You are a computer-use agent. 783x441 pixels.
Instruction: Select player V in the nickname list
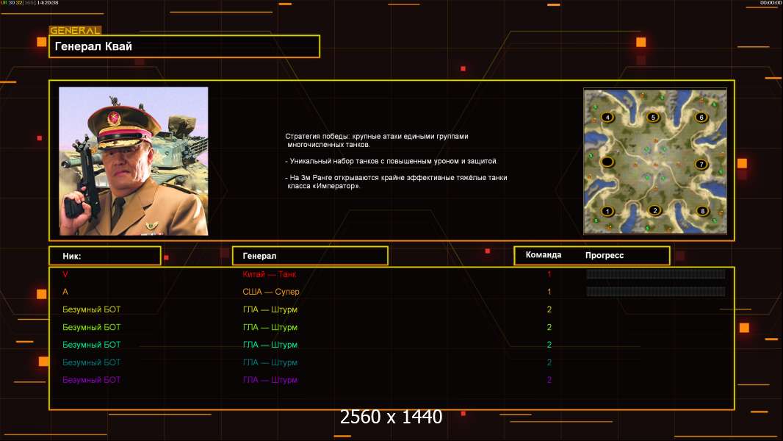pyautogui.click(x=65, y=274)
